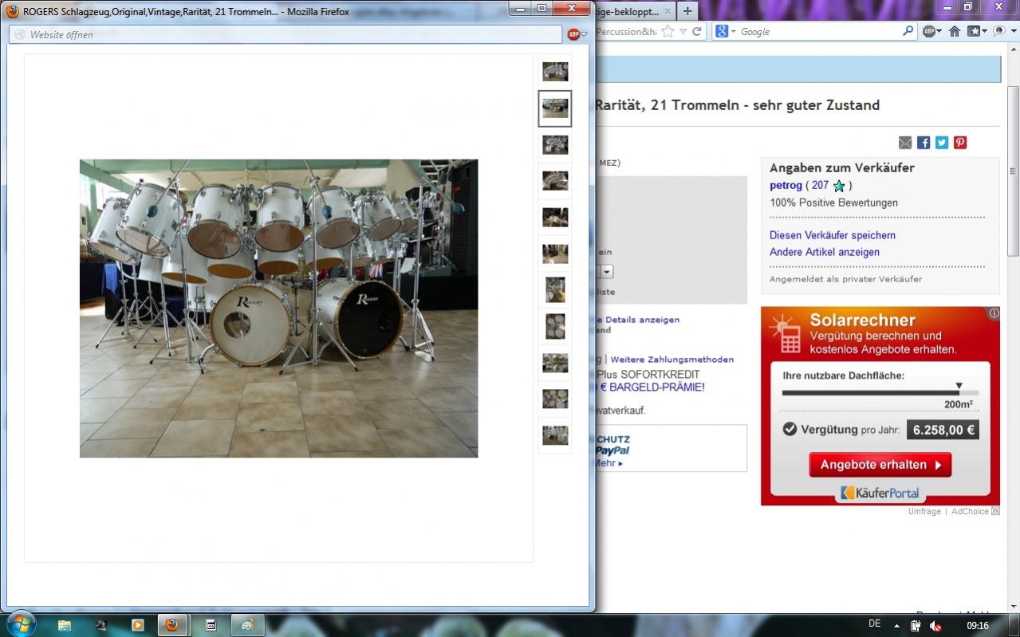Launch the media player from the taskbar

pyautogui.click(x=137, y=625)
